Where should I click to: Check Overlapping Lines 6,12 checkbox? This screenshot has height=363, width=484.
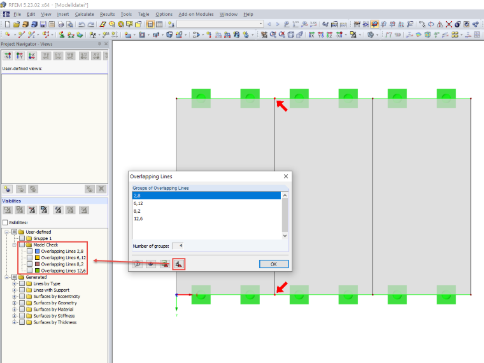click(30, 257)
